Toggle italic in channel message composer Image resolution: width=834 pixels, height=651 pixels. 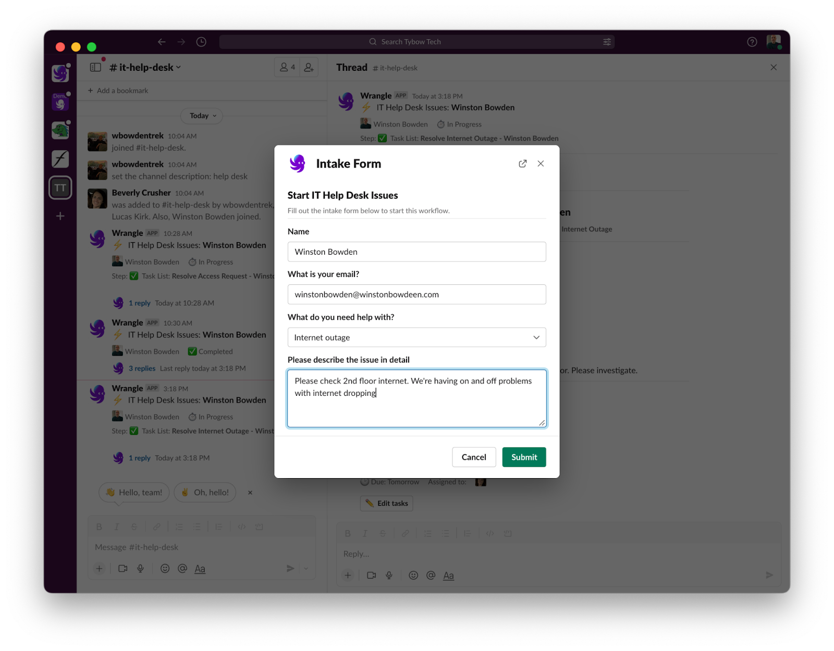117,527
